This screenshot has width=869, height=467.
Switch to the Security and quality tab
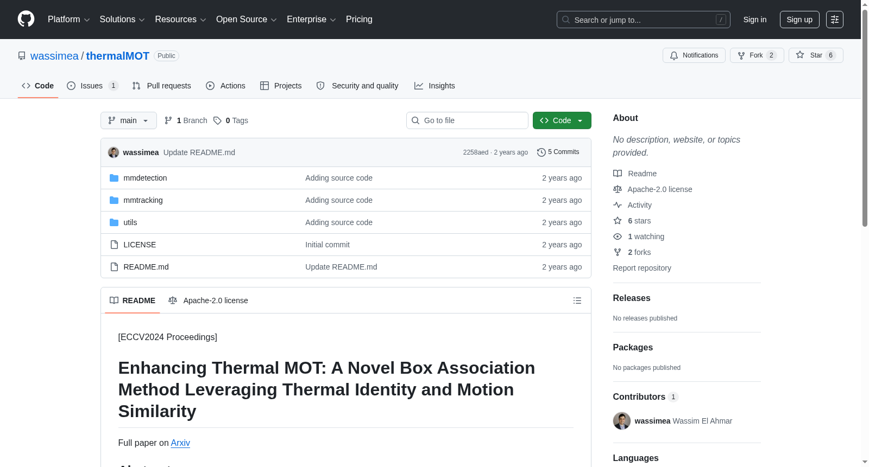(x=357, y=86)
